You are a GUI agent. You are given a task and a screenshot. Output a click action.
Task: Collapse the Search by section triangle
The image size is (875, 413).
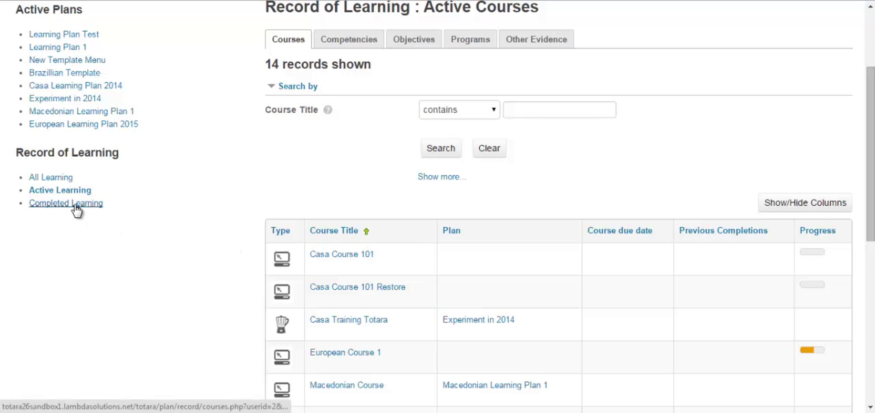pyautogui.click(x=271, y=86)
